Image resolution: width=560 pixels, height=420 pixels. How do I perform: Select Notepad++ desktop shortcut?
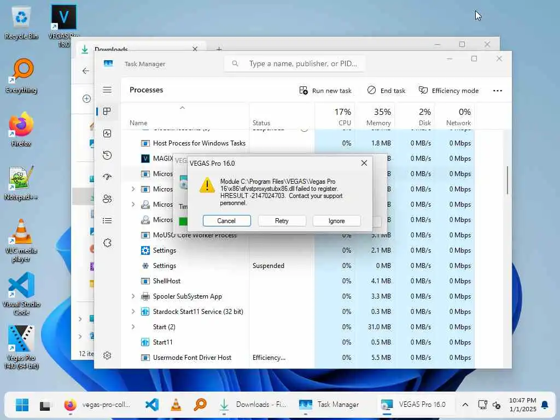(21, 183)
